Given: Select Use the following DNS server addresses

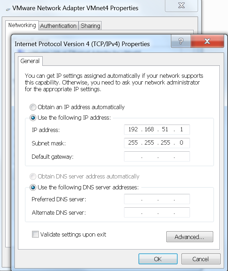Looking at the screenshot, I should pos(33,187).
